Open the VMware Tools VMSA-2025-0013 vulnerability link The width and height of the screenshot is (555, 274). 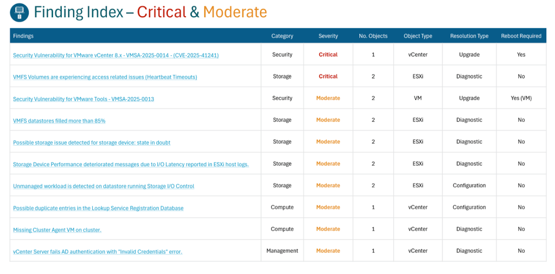click(83, 99)
